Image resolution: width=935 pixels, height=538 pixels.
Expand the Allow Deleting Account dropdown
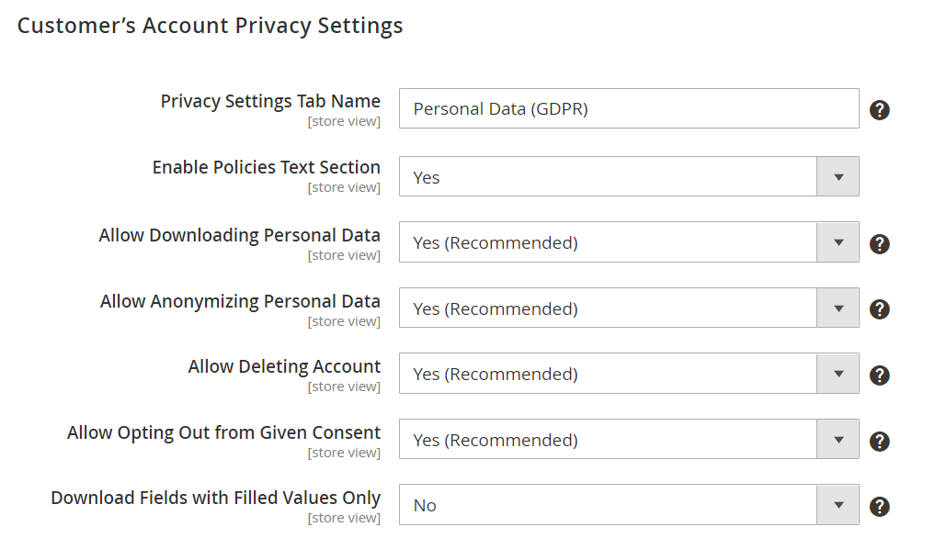pos(629,375)
